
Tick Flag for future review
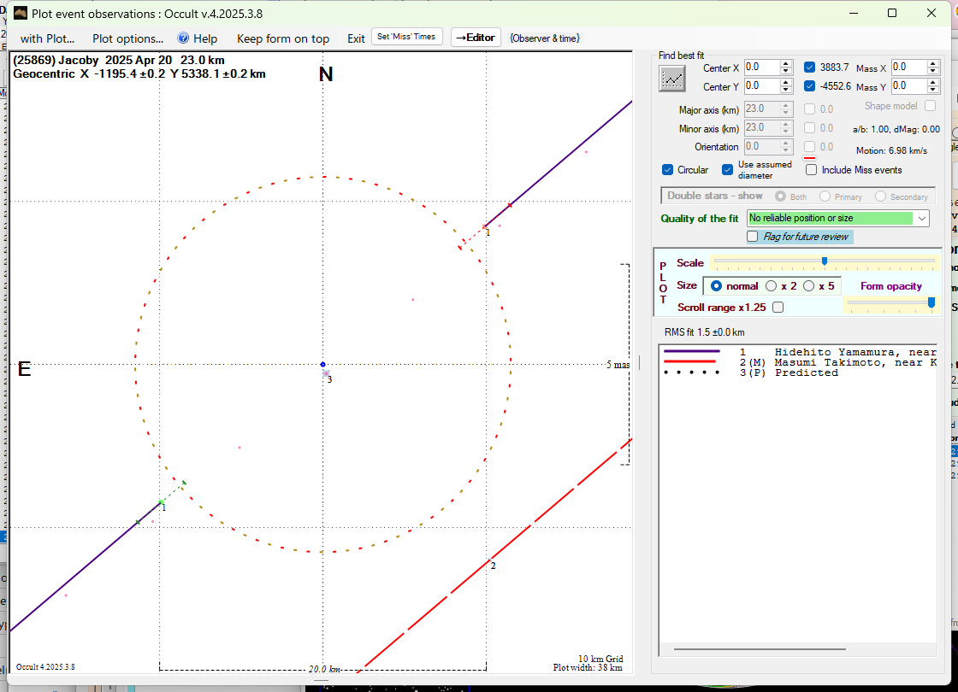point(753,237)
